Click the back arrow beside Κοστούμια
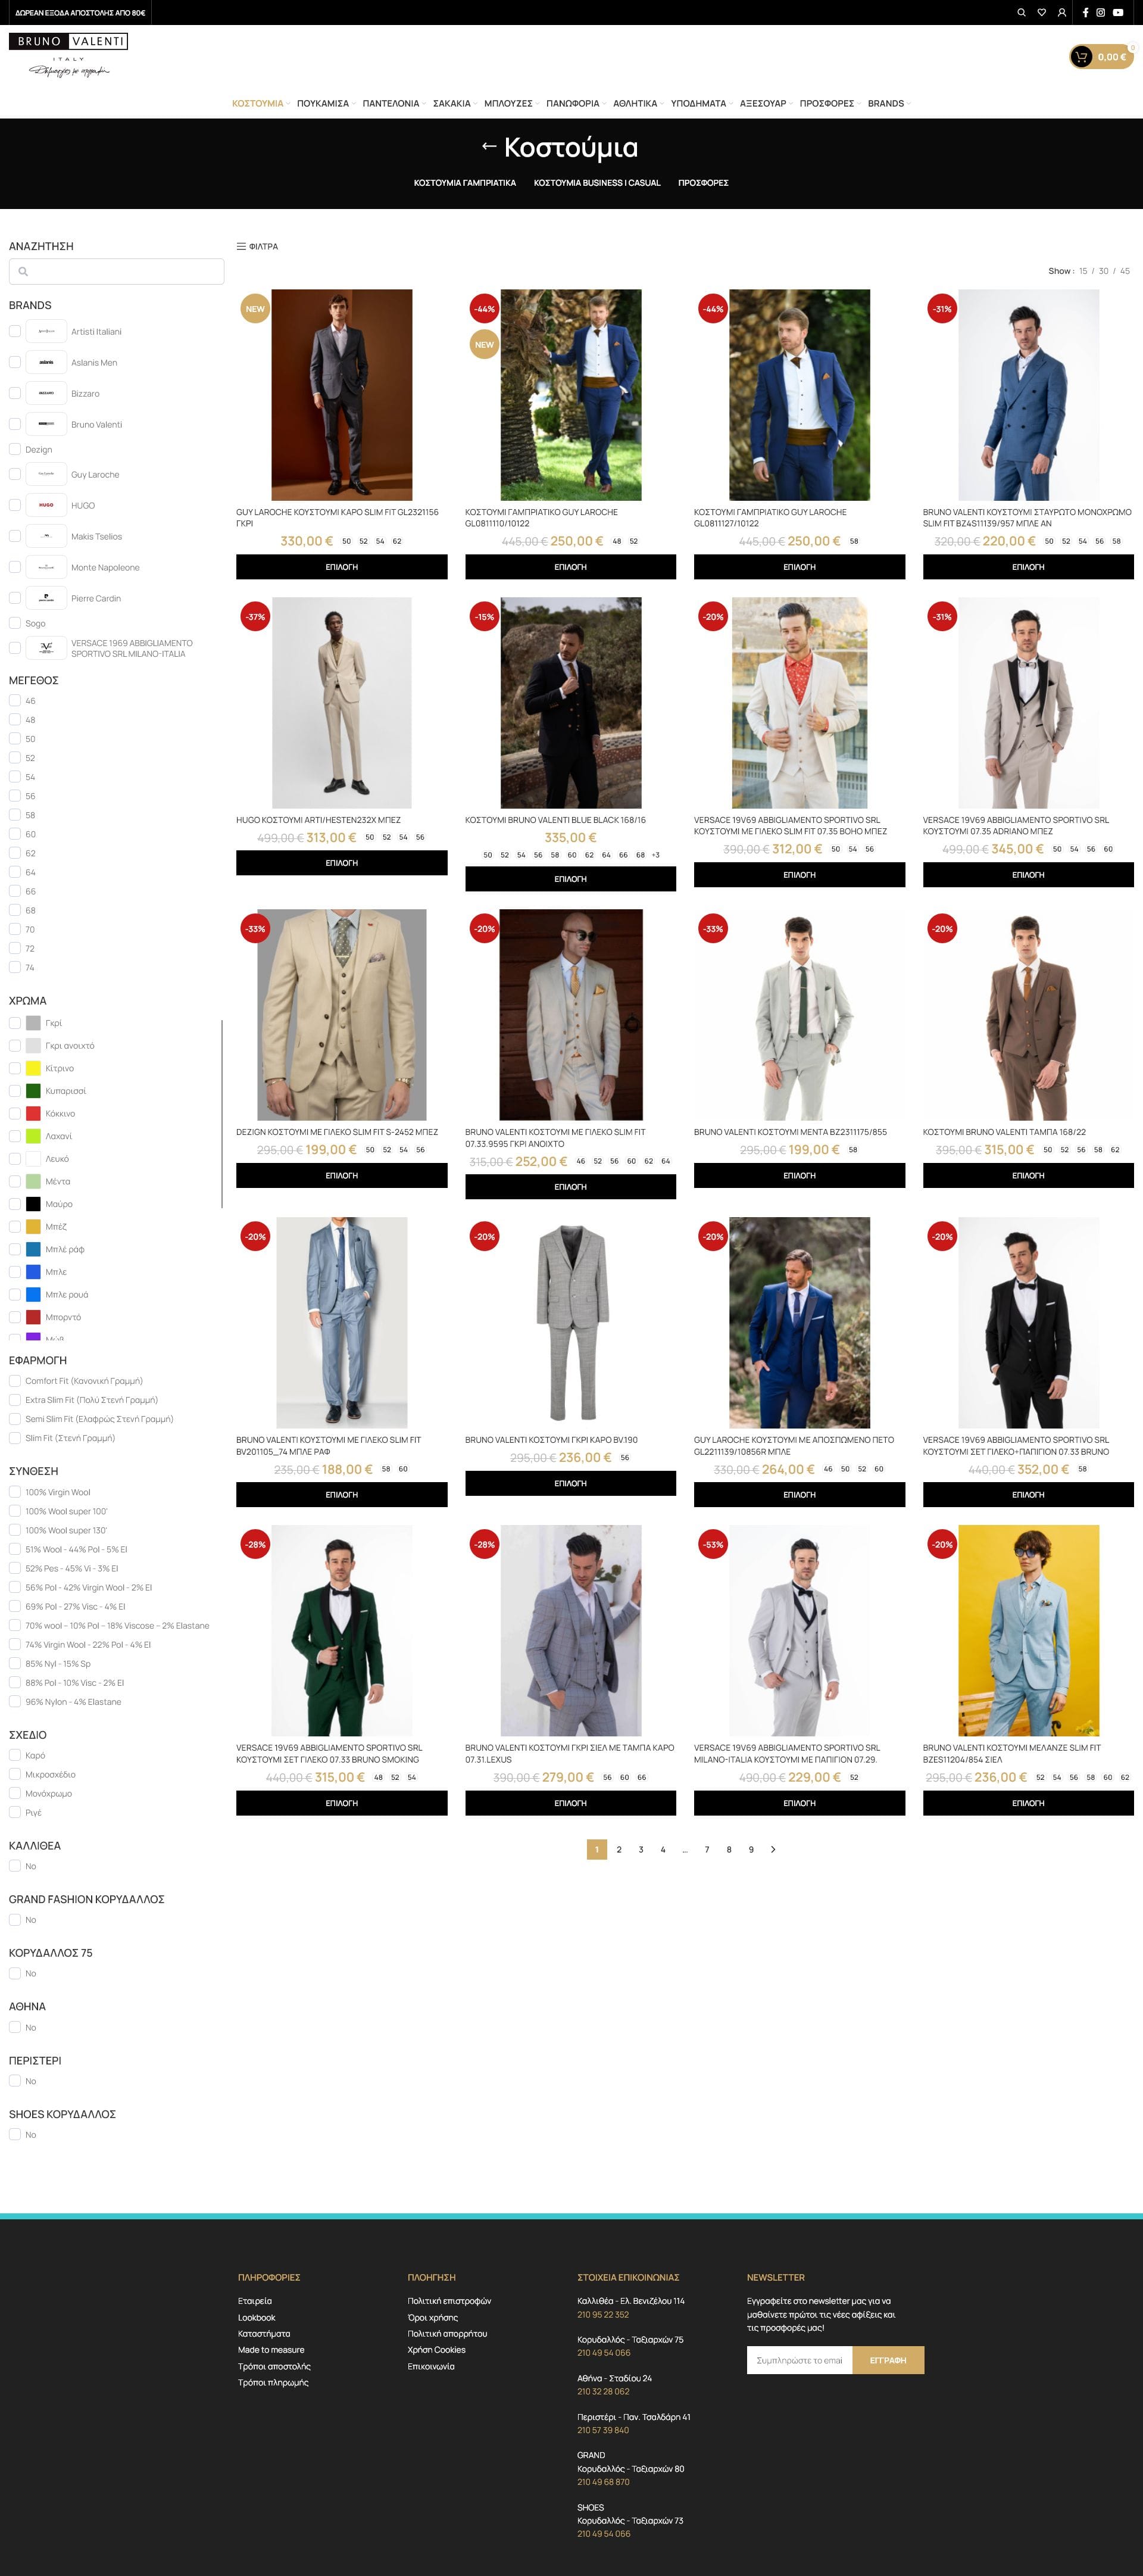This screenshot has width=1143, height=2576. pos(489,146)
